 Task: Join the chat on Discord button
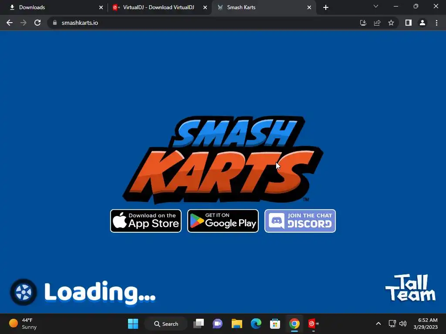tap(300, 221)
